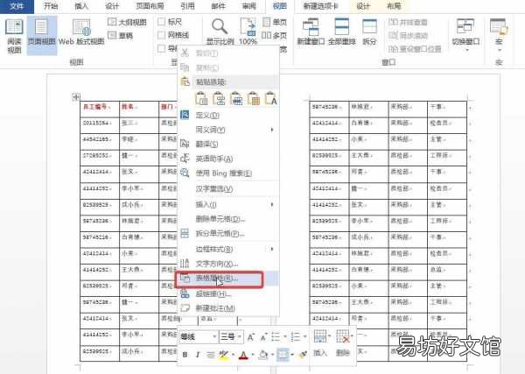Choose Text Direction (文字方向) menu item
525x374 pixels.
[228, 264]
